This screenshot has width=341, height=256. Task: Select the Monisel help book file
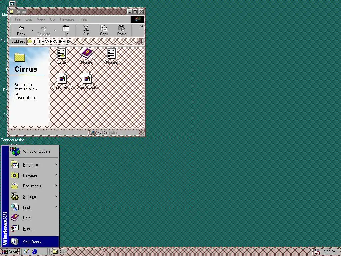pyautogui.click(x=87, y=56)
